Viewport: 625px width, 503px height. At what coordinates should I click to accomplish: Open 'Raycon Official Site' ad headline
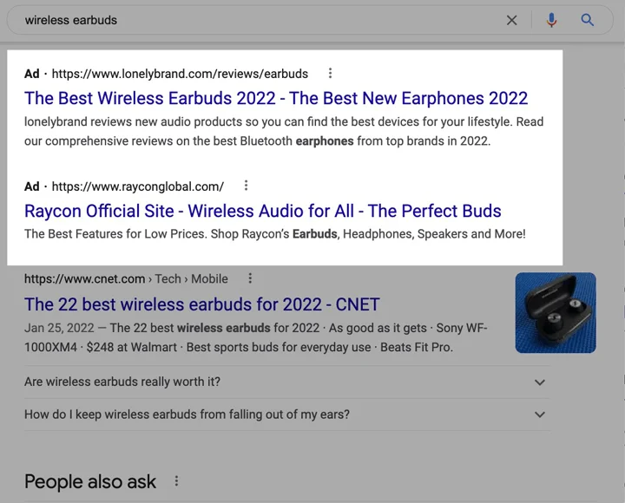point(263,211)
